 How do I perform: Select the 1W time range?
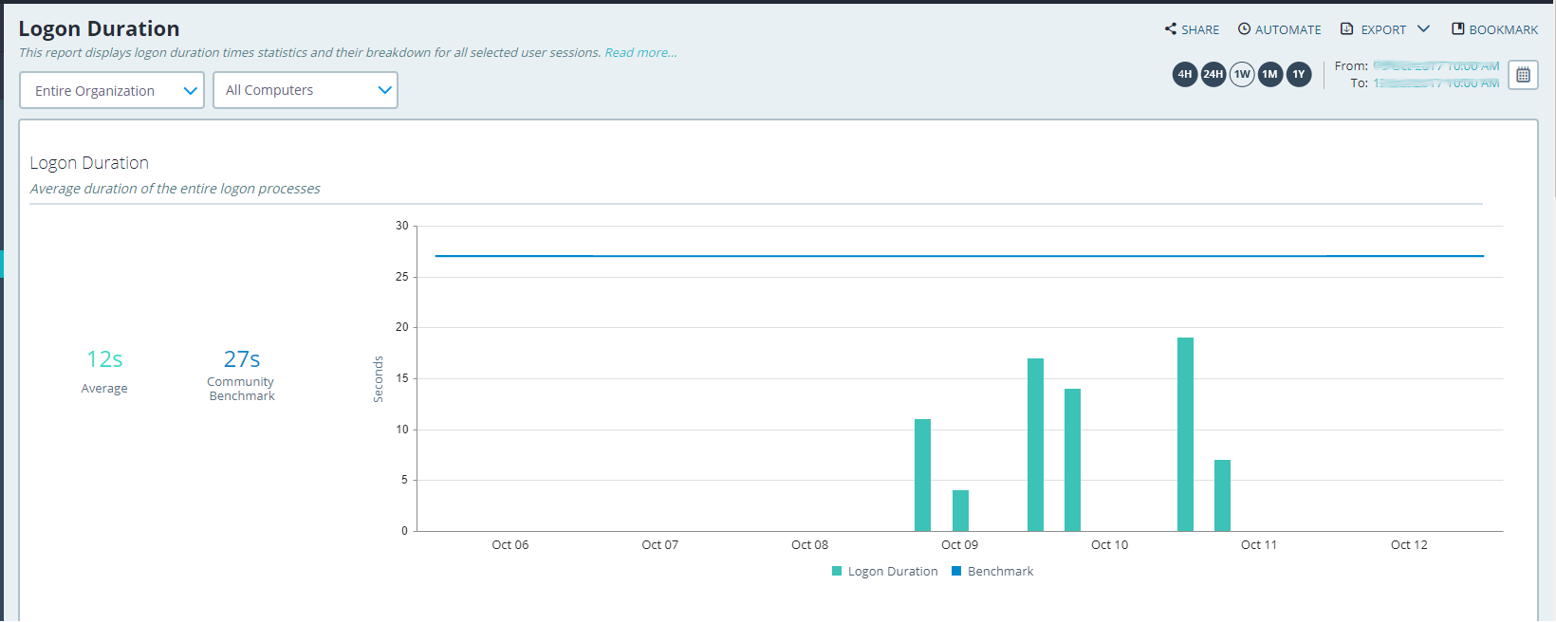coord(1242,74)
